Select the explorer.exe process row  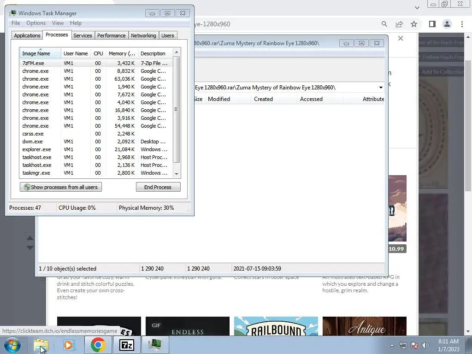click(x=96, y=149)
